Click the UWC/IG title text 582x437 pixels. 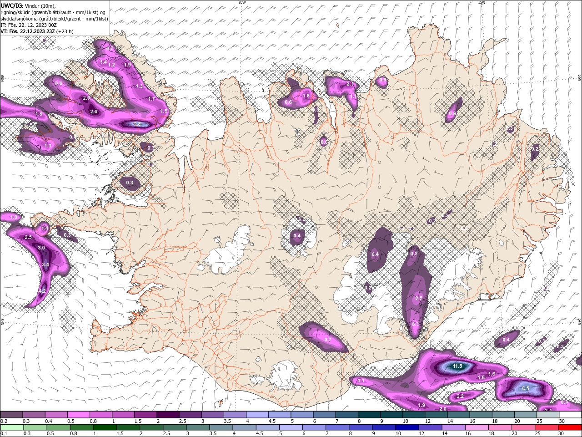(11, 5)
